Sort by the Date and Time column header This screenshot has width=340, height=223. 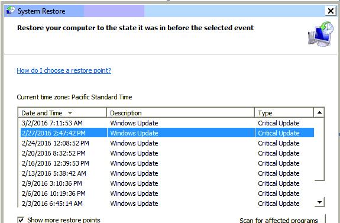click(62, 113)
